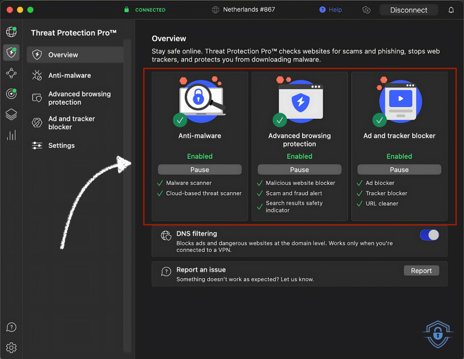This screenshot has width=464, height=359.
Task: Click the pause connection icon in title bar
Action: click(366, 10)
